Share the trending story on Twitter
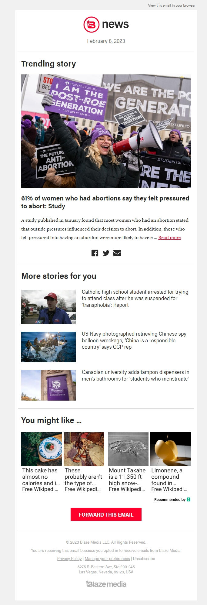 click(x=106, y=253)
